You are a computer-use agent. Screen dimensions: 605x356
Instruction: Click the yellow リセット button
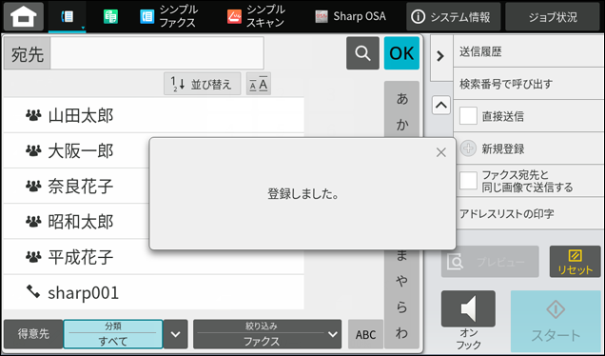575,262
